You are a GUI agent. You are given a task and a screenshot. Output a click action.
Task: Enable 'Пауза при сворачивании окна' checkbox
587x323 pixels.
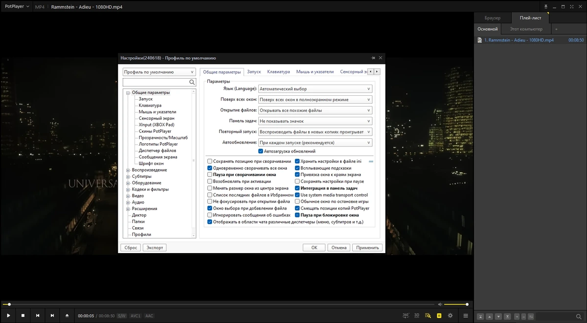click(210, 174)
